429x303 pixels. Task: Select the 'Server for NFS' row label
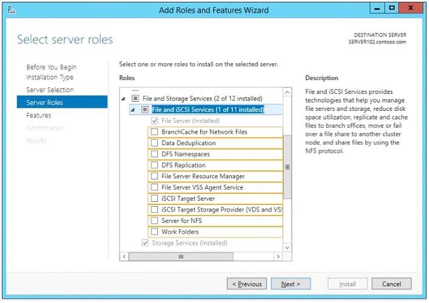[181, 221]
